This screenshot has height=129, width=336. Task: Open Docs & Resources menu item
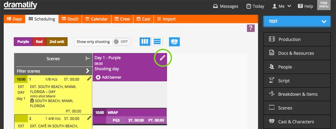tap(297, 53)
